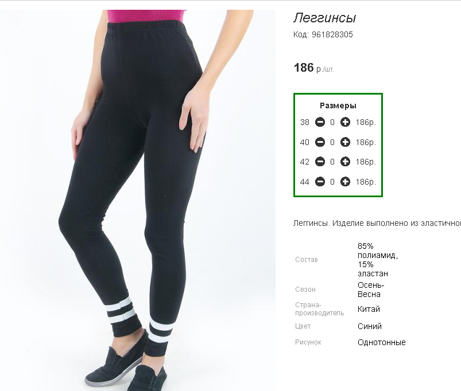Add one item of size 42
The image size is (461, 391).
[345, 162]
